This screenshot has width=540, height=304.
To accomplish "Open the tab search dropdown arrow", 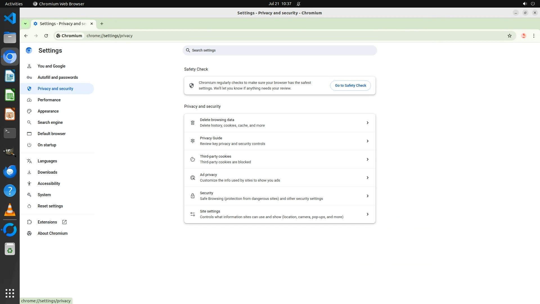I will (x=25, y=24).
